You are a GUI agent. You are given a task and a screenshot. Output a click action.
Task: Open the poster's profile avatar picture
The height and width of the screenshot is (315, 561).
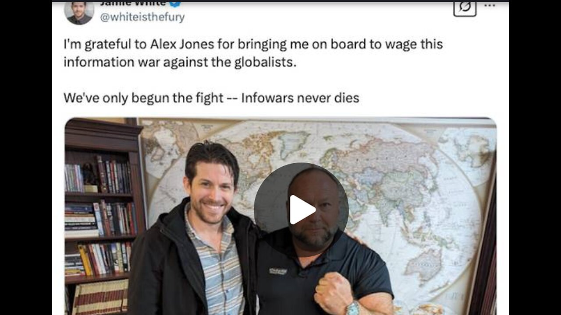point(79,12)
